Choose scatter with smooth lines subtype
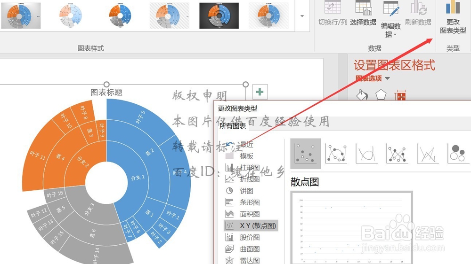The image size is (471, 264). (366, 154)
